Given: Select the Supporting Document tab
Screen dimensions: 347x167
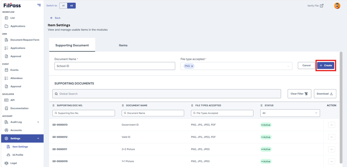Looking at the screenshot, I should pos(72,45).
